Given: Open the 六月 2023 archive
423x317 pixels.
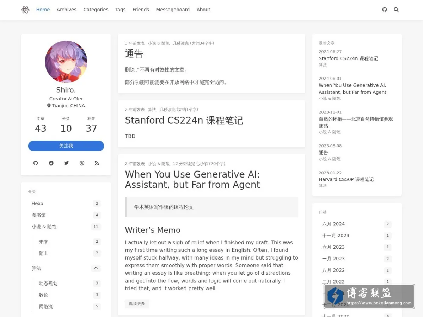Looking at the screenshot, I should tap(357, 247).
